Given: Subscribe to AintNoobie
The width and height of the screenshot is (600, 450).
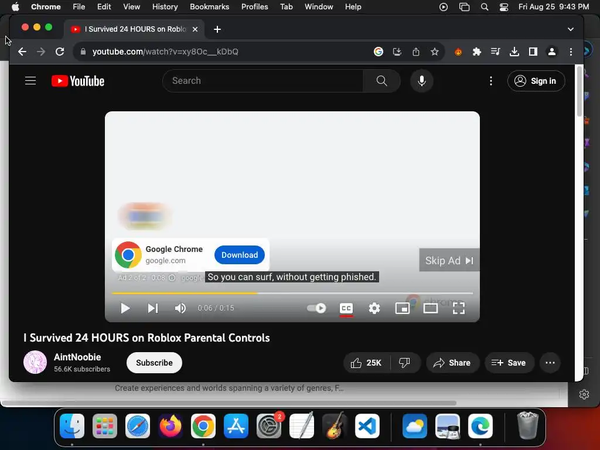Looking at the screenshot, I should tap(154, 363).
